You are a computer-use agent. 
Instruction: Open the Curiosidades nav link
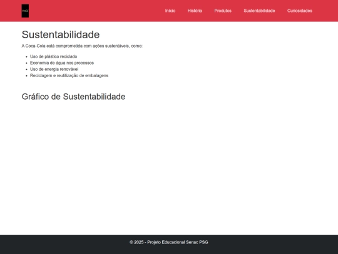299,11
